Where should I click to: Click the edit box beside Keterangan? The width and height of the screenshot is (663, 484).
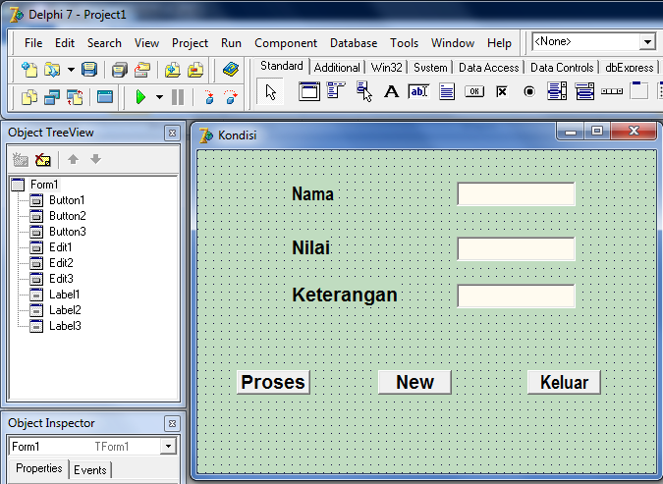tap(516, 296)
